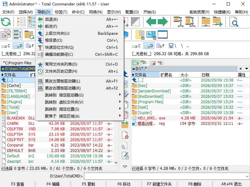Viewport: 250px width, 187px height.
Task: Click the large green back arrow
Action: [151, 21]
